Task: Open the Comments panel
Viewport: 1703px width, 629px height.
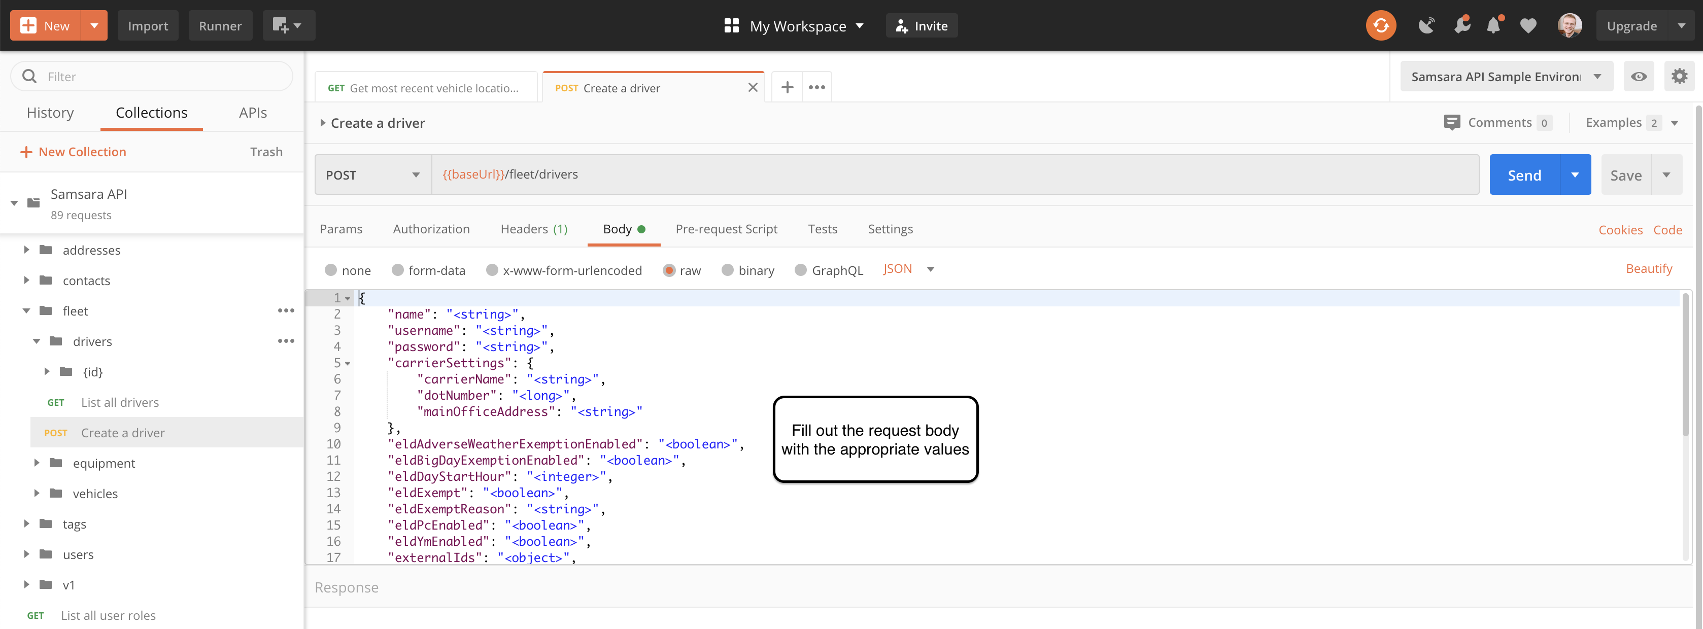Action: 1497,122
